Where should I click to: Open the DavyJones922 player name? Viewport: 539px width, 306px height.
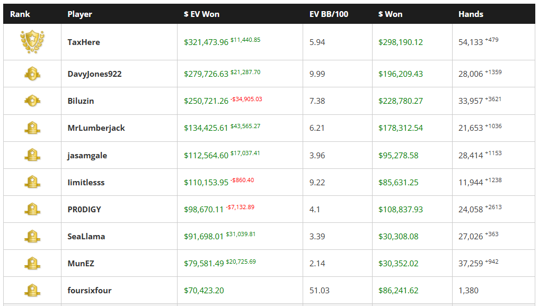(x=94, y=74)
